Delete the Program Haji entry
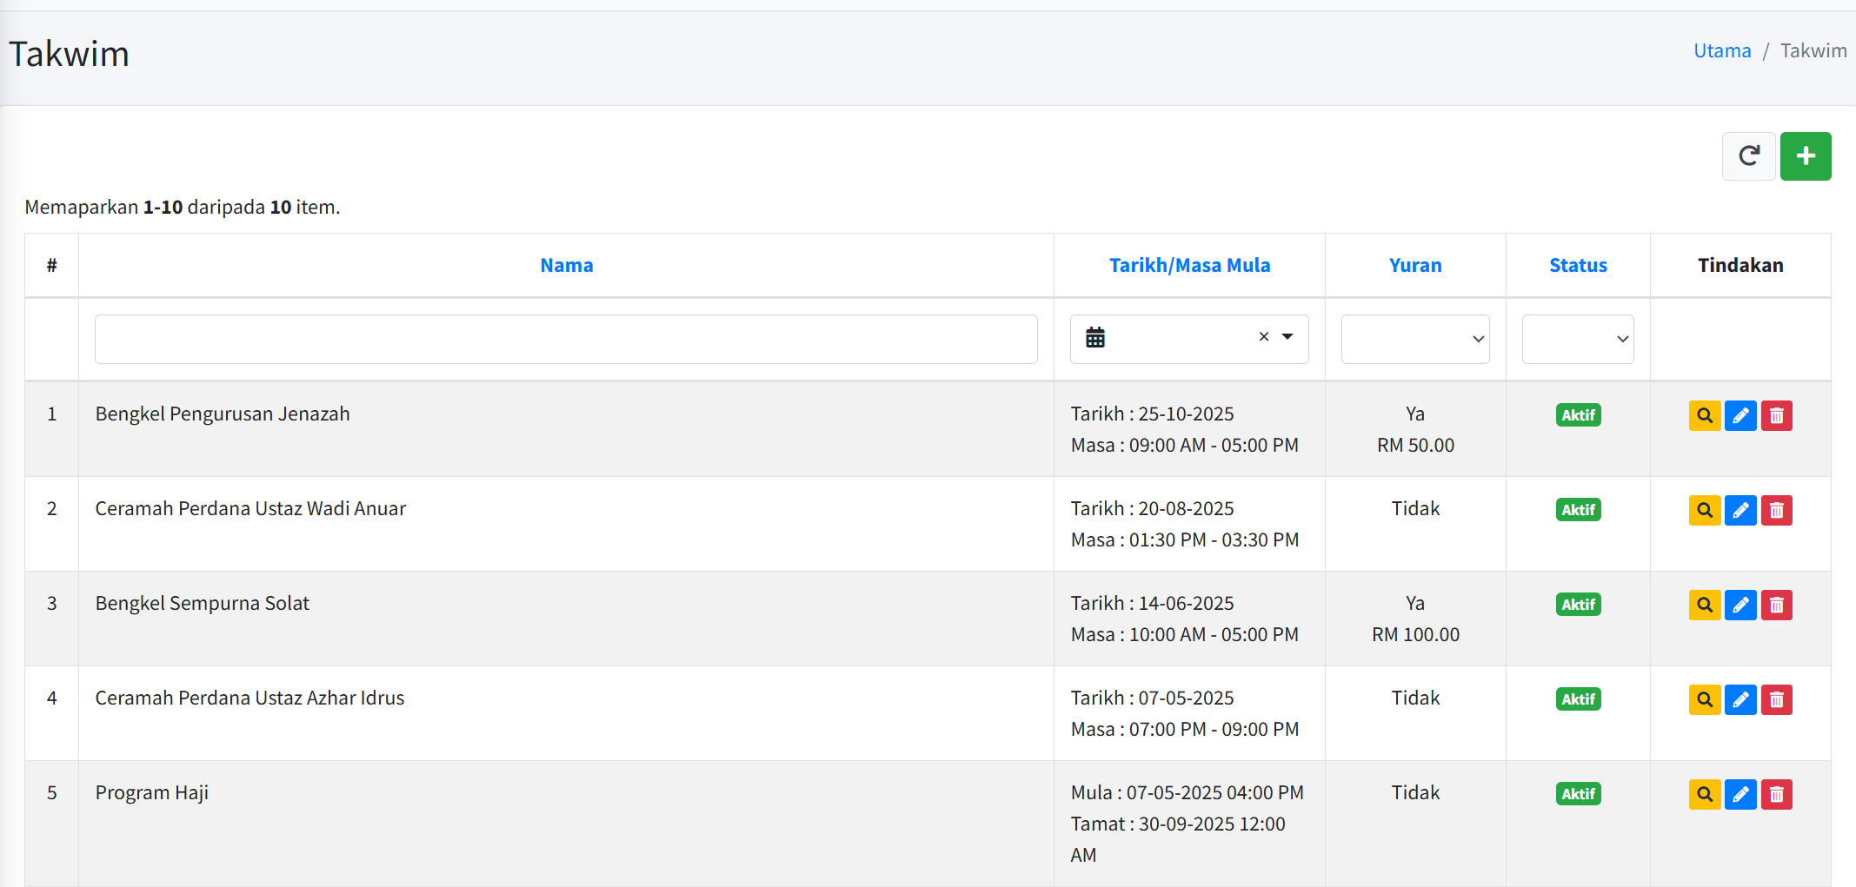Viewport: 1856px width, 887px height. (x=1776, y=795)
